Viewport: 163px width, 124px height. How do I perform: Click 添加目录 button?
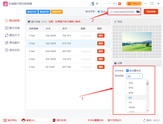pyautogui.click(x=44, y=12)
